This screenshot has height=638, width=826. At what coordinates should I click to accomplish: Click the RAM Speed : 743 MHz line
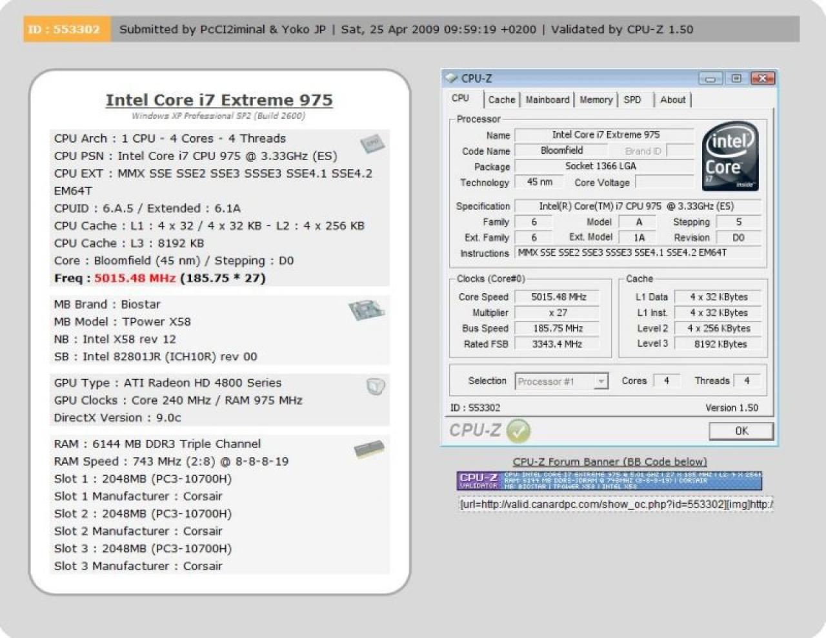[171, 462]
